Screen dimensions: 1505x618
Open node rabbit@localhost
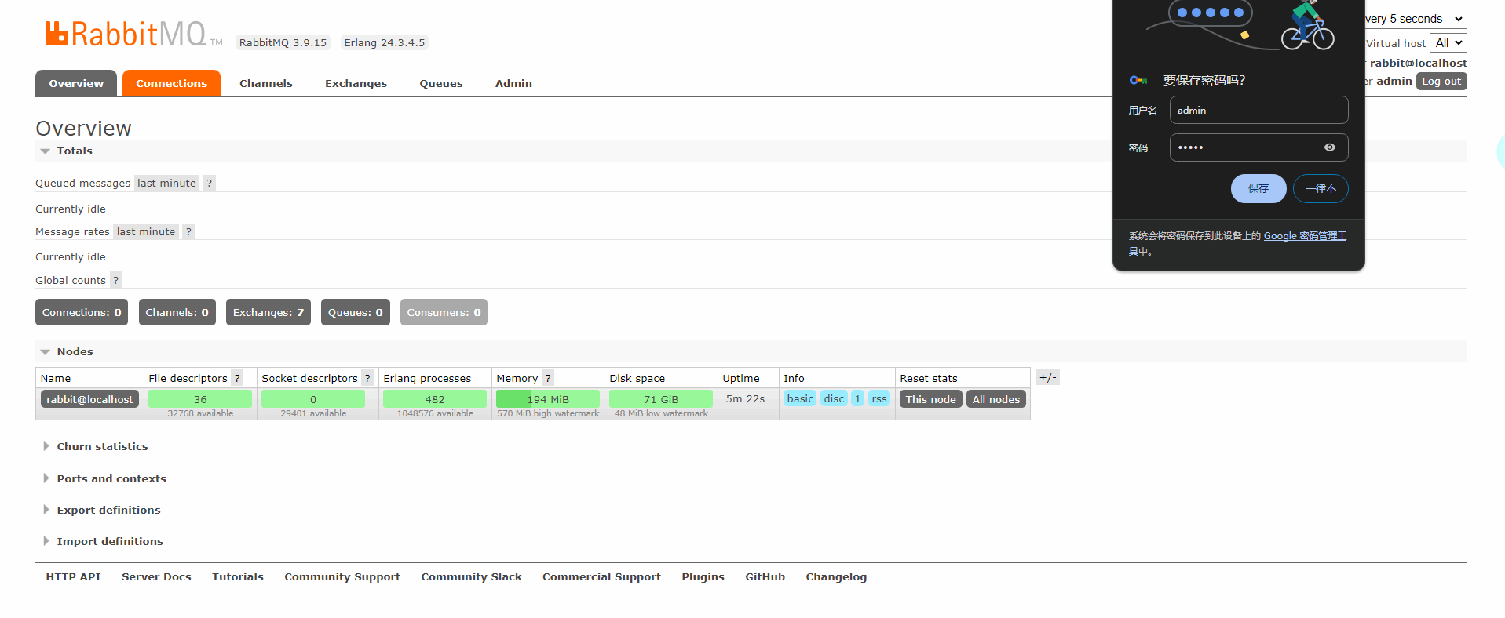click(89, 399)
